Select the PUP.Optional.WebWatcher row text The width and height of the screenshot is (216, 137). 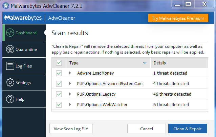pyautogui.click(x=102, y=104)
